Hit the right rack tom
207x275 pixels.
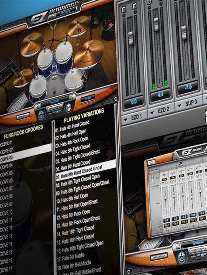click(x=64, y=53)
